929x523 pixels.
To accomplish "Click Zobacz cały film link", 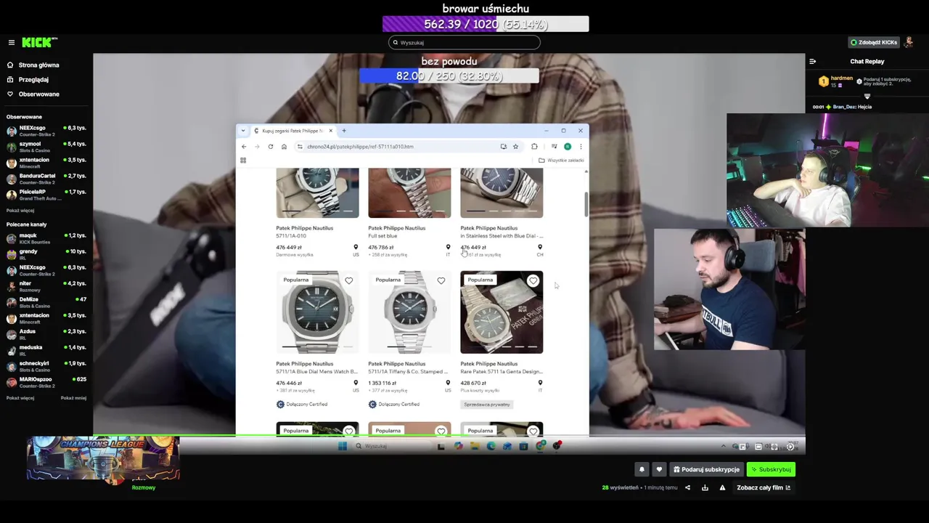I will tap(764, 487).
